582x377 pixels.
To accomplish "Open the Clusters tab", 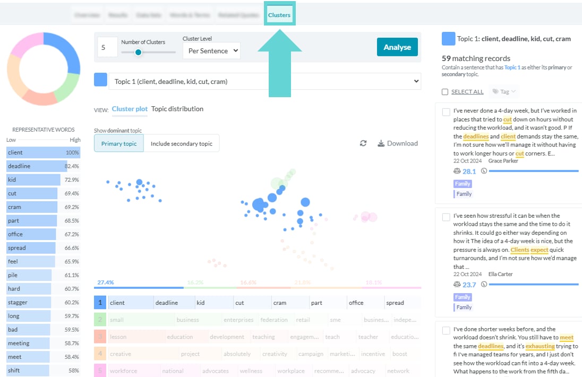I will click(x=279, y=15).
